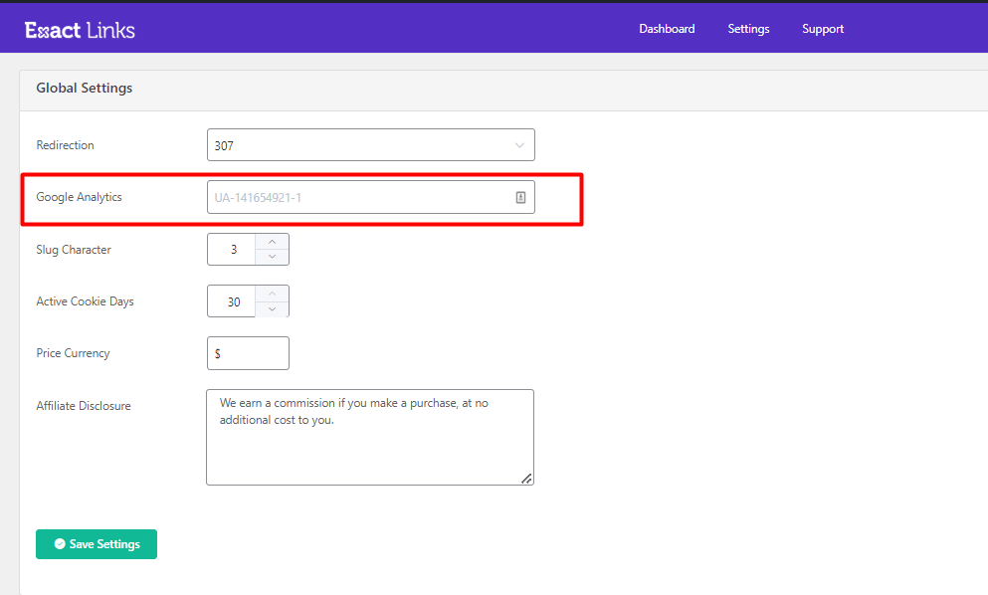The height and width of the screenshot is (595, 988).
Task: Click the Google Analytics label
Action: pyautogui.click(x=79, y=197)
